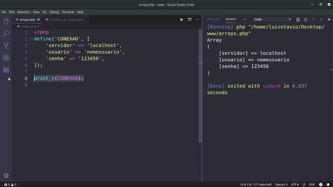Open the Debug menu
The height and width of the screenshot is (187, 333).
click(x=54, y=12)
